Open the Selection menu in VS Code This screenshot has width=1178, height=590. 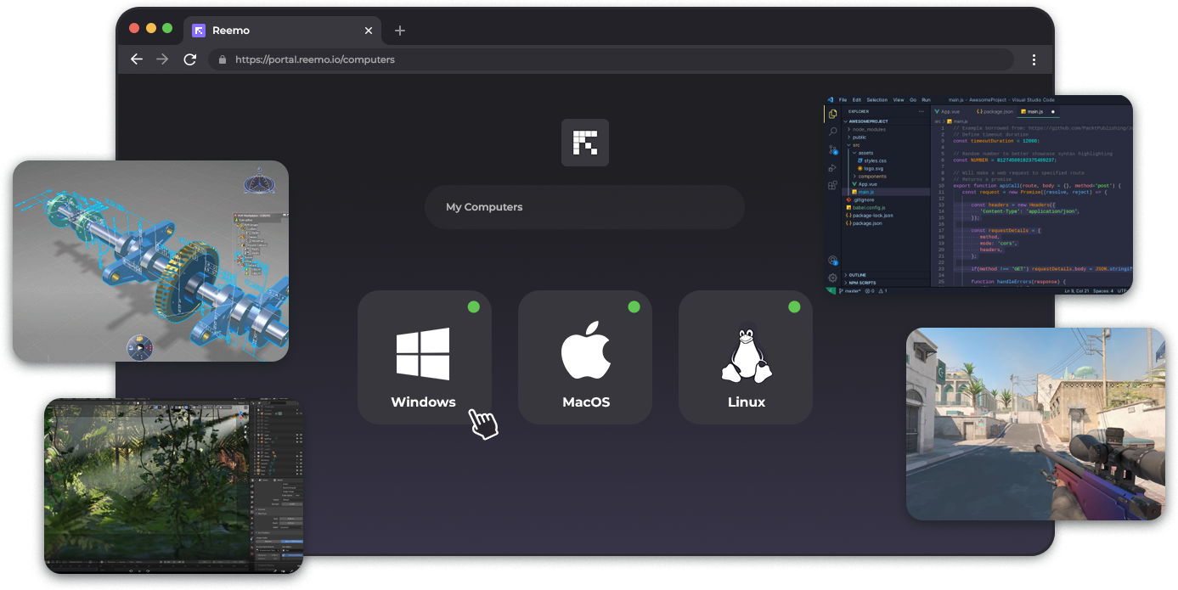click(876, 99)
